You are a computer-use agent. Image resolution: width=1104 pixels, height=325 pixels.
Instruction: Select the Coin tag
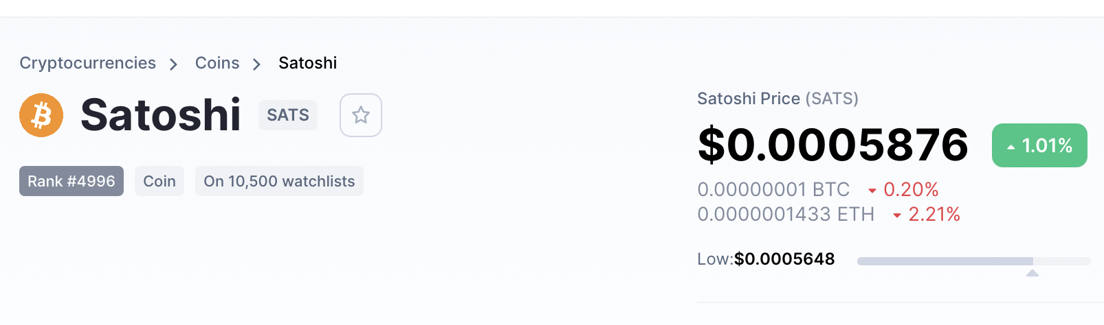coord(159,181)
